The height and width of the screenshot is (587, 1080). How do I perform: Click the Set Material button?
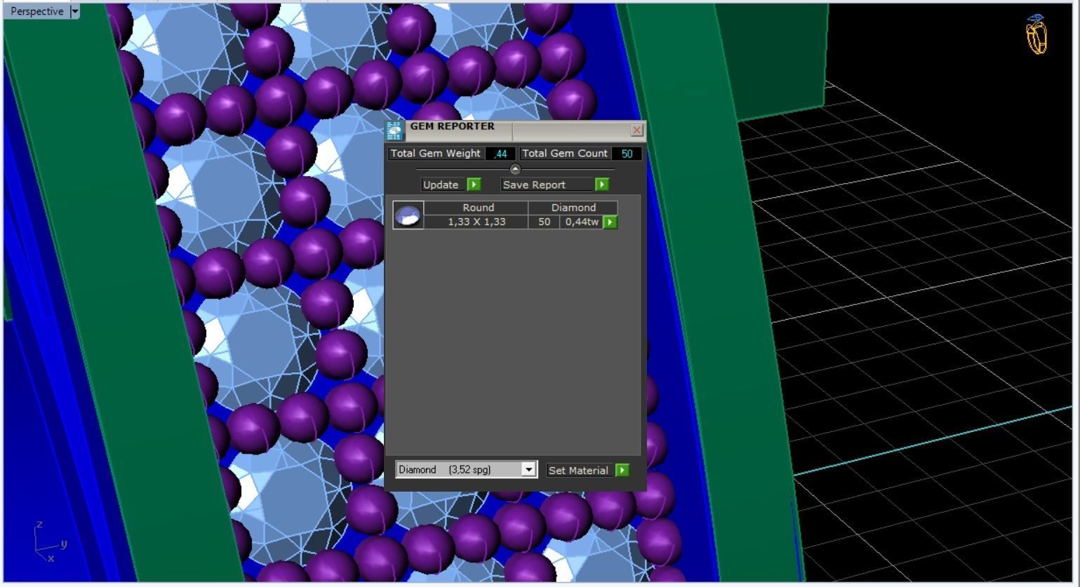click(580, 470)
